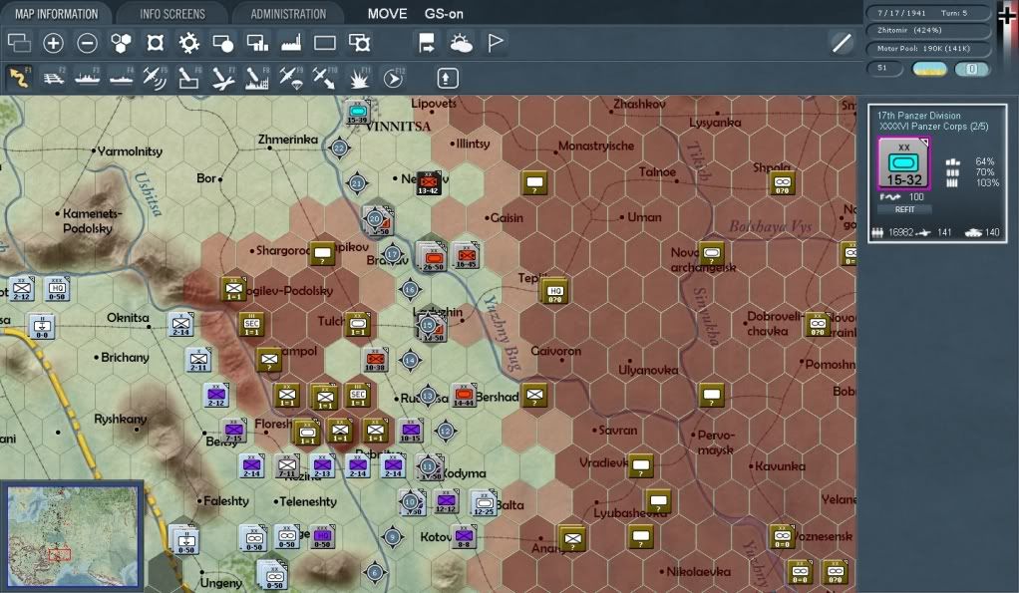Click the pill showing 0 in brackets

tap(971, 69)
